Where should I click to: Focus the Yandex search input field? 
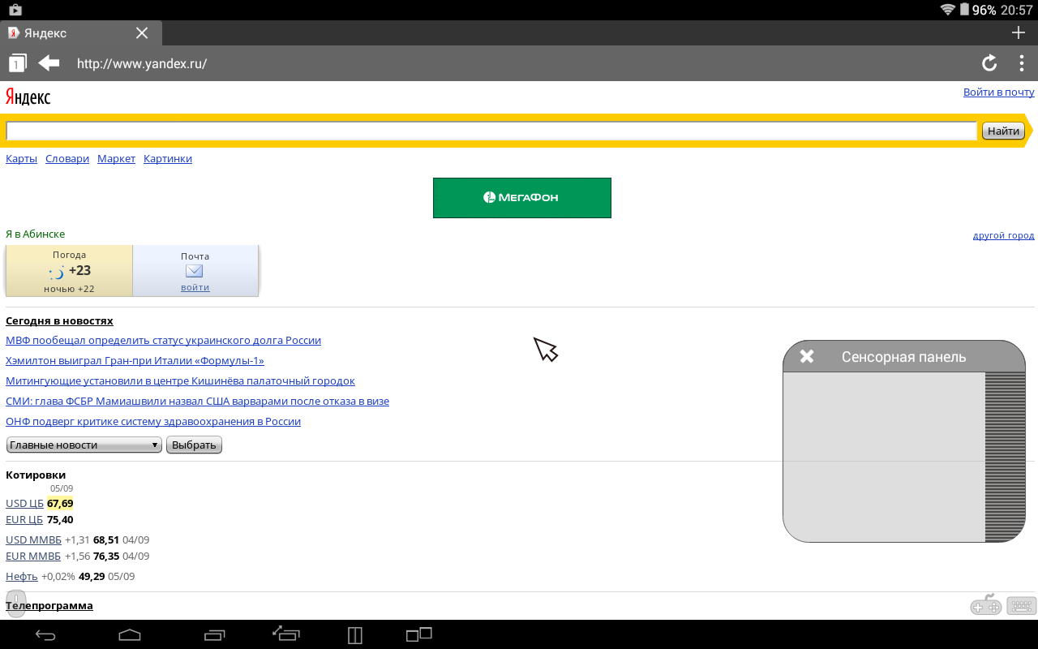tap(491, 131)
